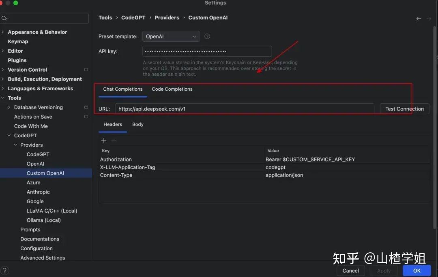Switch to the Code Completions tab

(172, 89)
